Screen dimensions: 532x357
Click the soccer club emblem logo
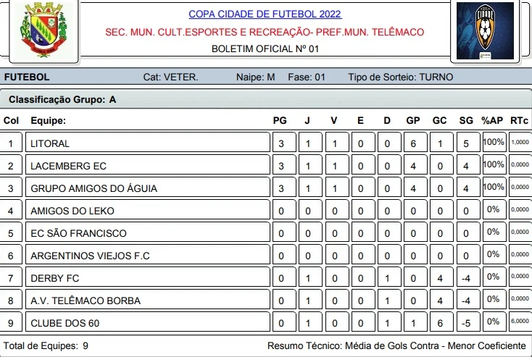[484, 31]
